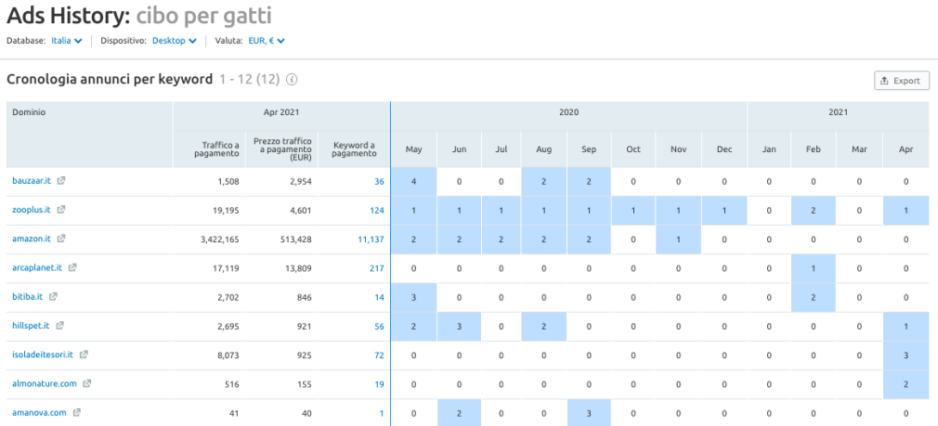Click the info icon beside Cronologia annunci title

[292, 80]
